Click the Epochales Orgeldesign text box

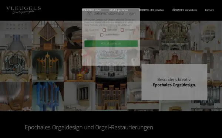tap(174, 82)
